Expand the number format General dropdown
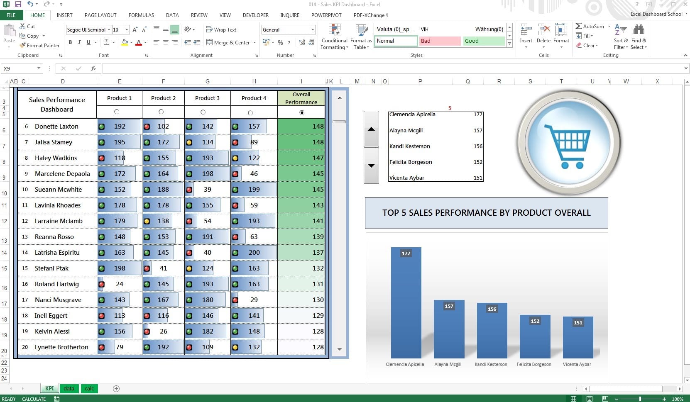This screenshot has width=690, height=402. coord(312,29)
